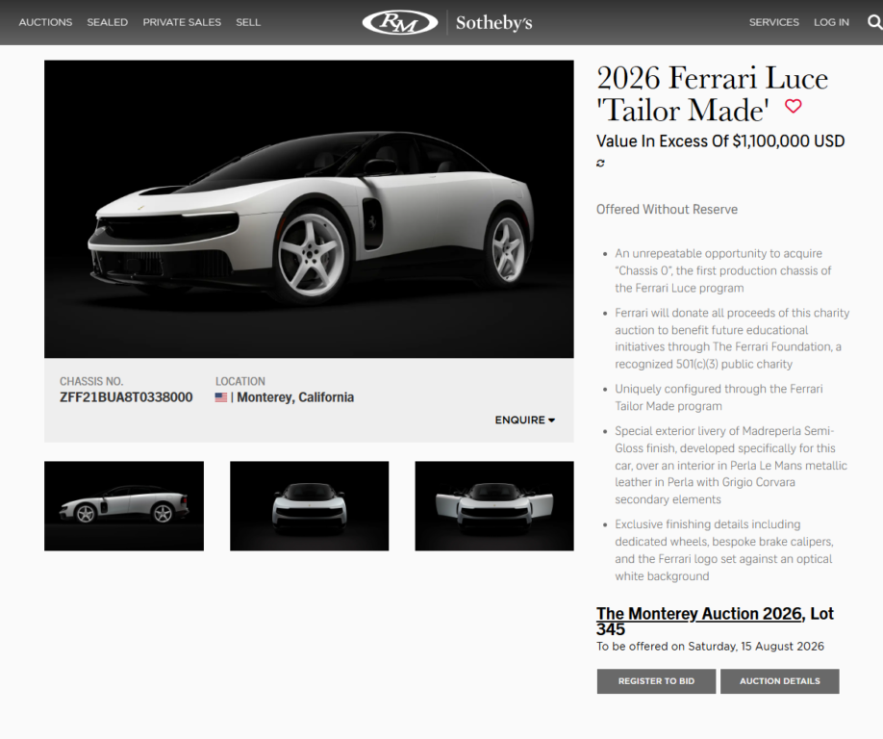This screenshot has height=739, width=883.
Task: Click the Saturday, 15 August 2026 date
Action: click(x=756, y=646)
